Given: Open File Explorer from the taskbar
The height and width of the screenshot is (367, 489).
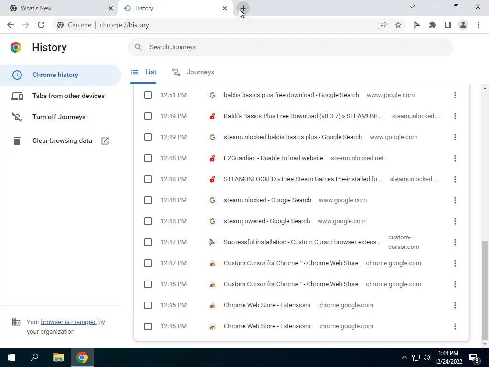Looking at the screenshot, I should coord(58,357).
